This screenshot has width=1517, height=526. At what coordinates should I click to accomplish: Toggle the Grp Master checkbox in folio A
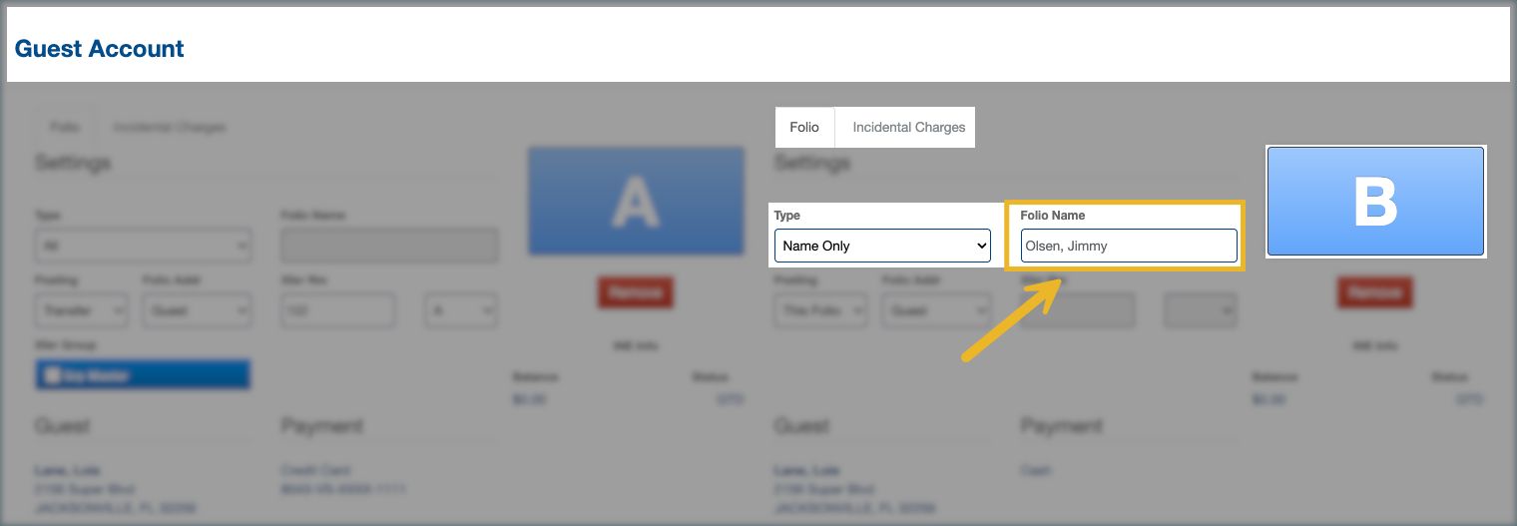click(50, 375)
